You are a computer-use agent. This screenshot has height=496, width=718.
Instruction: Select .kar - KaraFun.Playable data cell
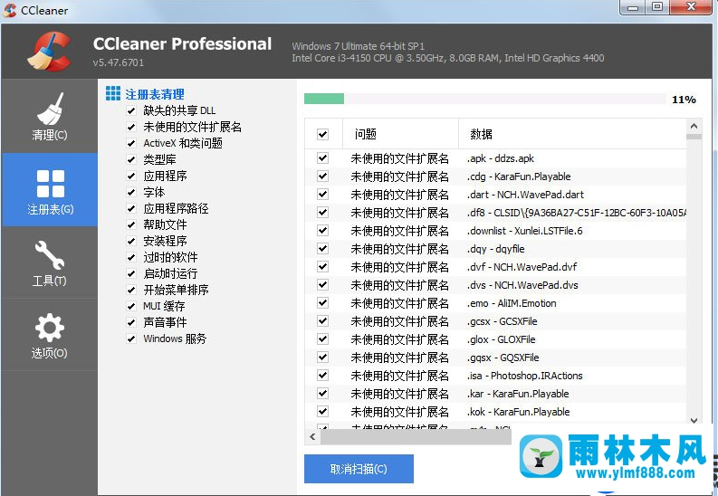pyautogui.click(x=518, y=394)
